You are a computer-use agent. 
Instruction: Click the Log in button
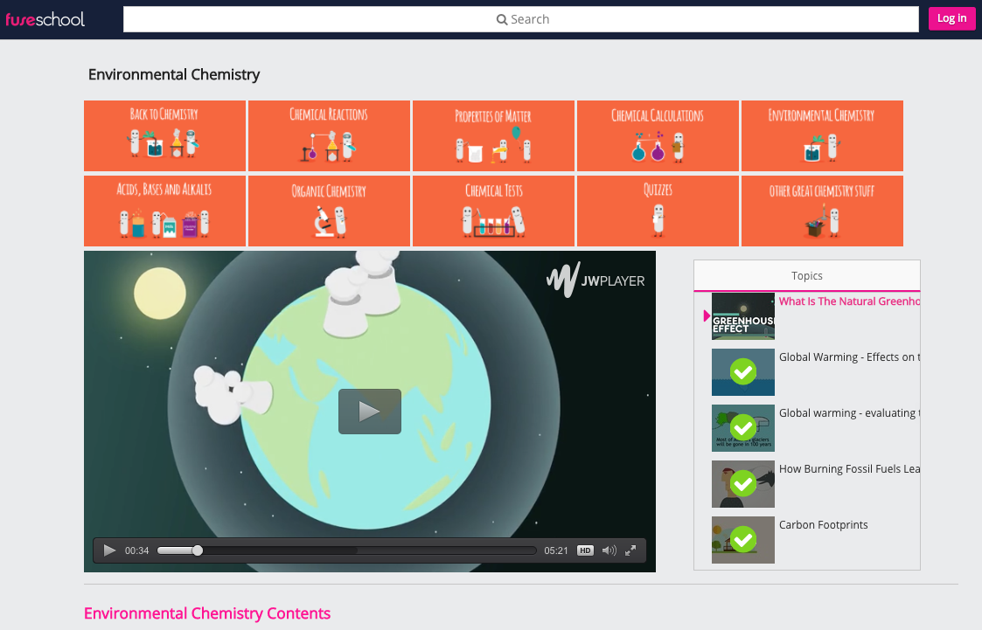[951, 18]
